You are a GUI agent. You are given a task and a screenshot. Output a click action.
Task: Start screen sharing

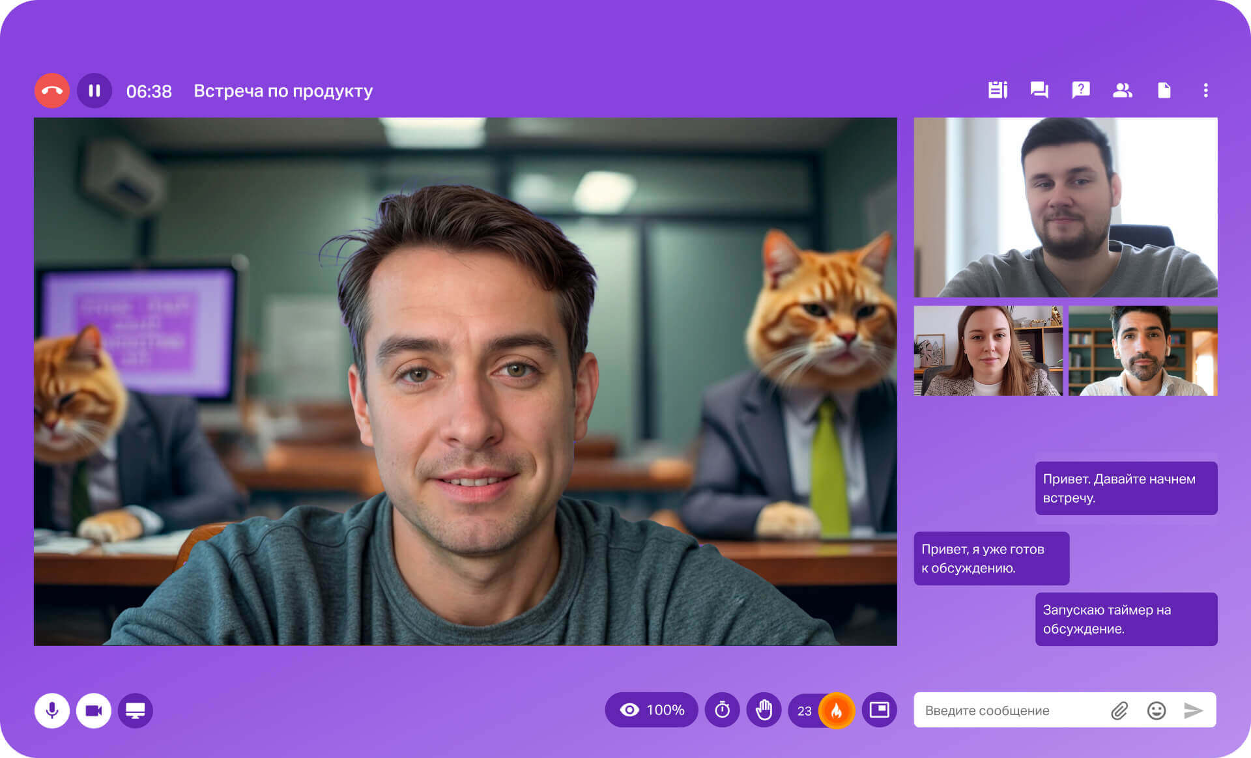click(x=136, y=710)
